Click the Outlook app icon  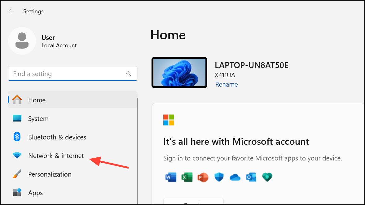click(x=251, y=177)
